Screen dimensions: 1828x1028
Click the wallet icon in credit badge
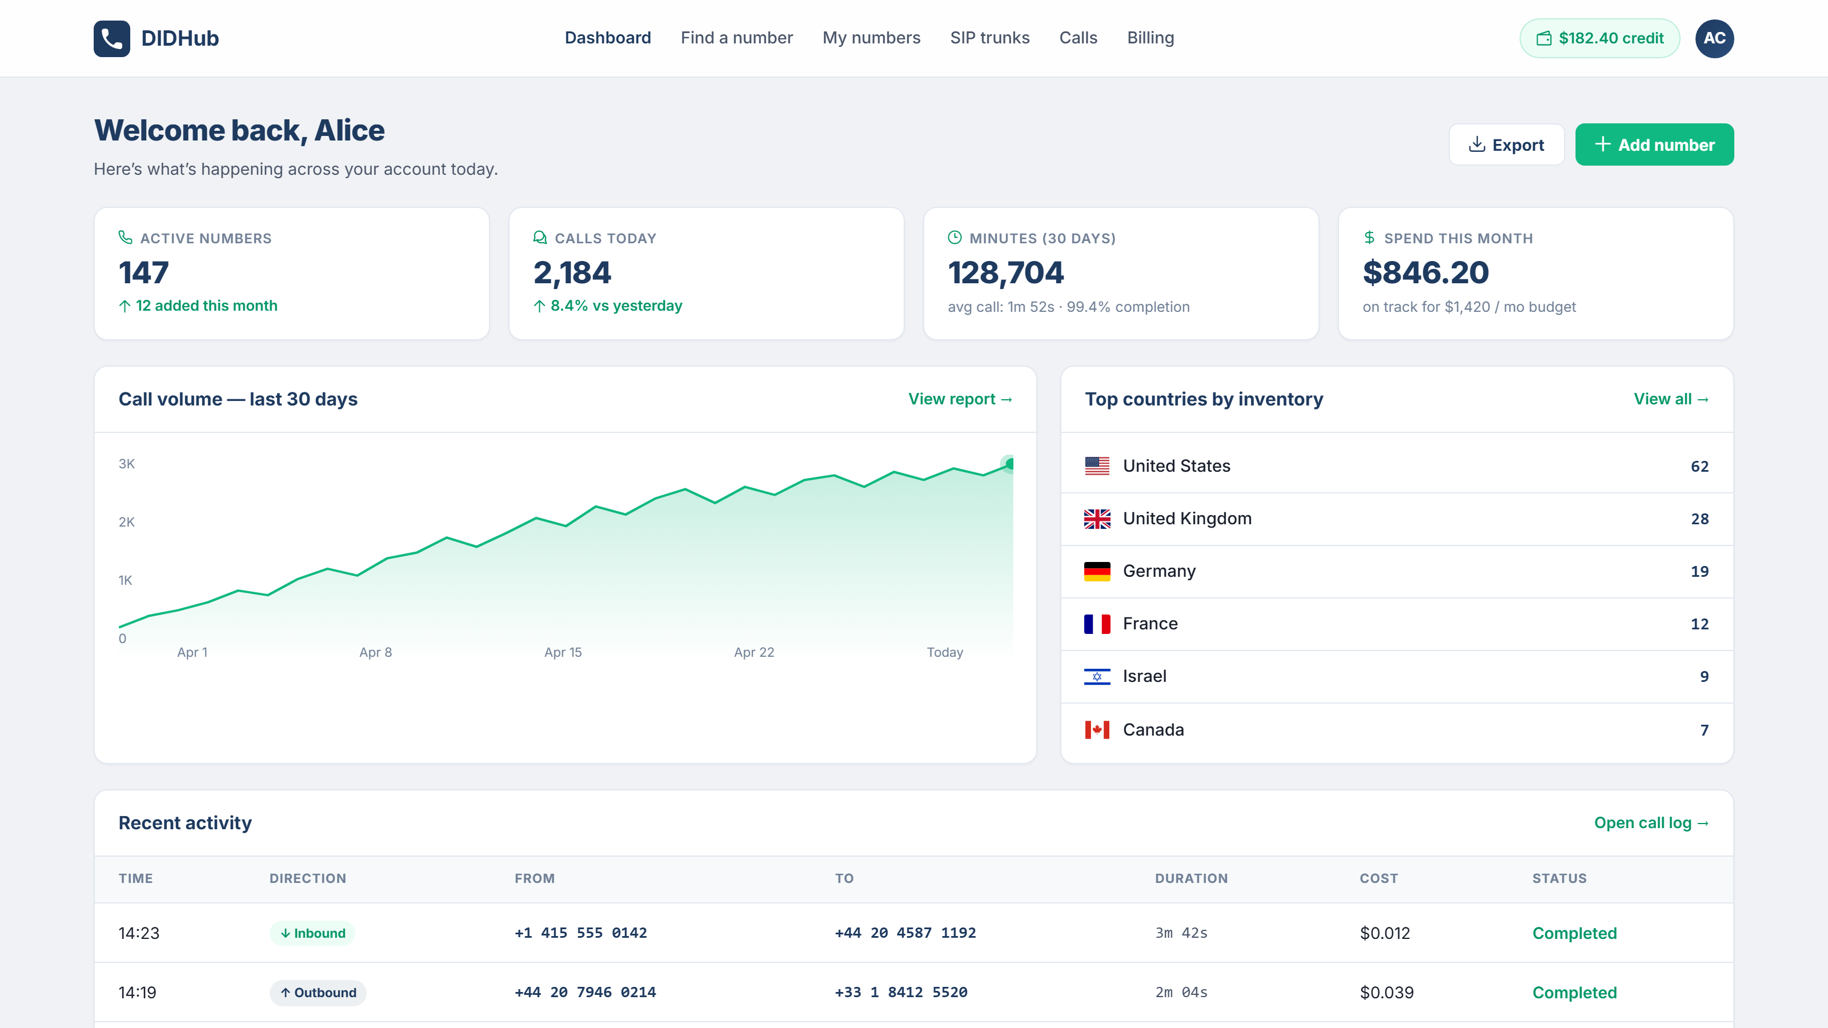(1543, 38)
